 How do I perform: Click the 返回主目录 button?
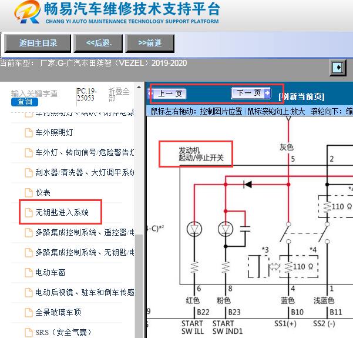coord(38,43)
